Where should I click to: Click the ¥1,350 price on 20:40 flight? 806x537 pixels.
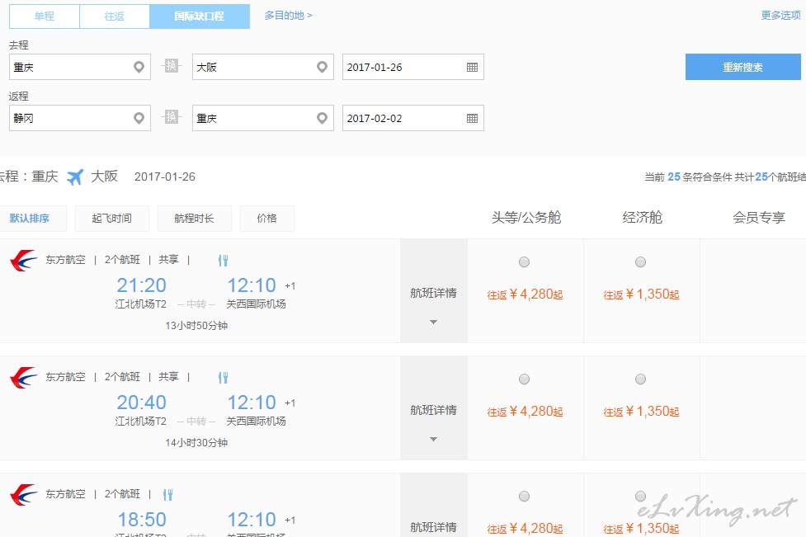point(641,412)
